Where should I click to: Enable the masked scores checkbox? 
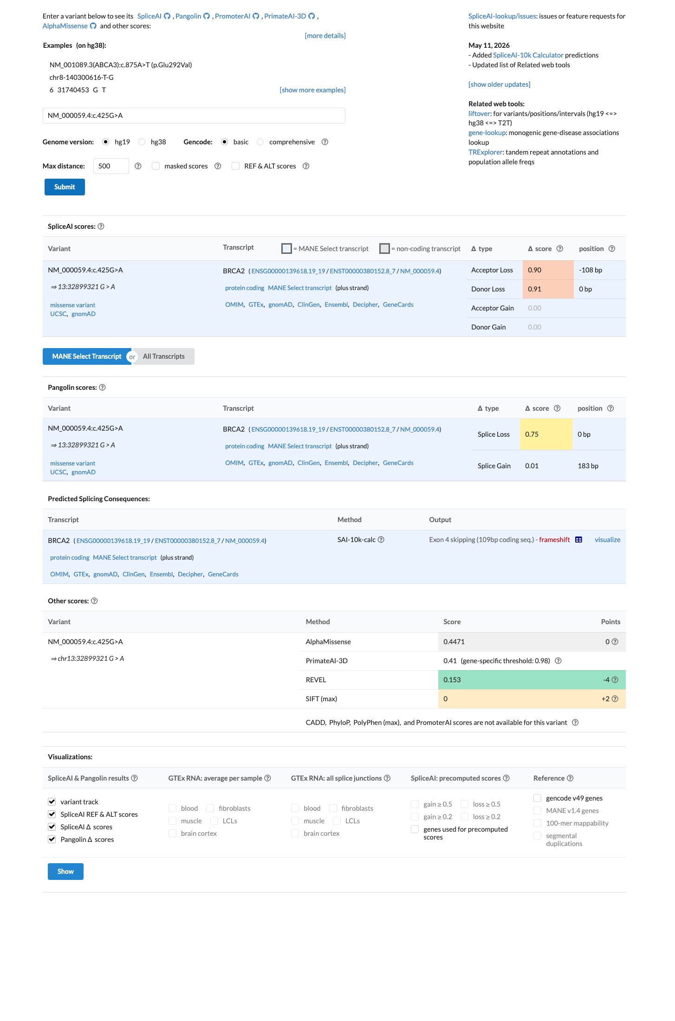[156, 166]
